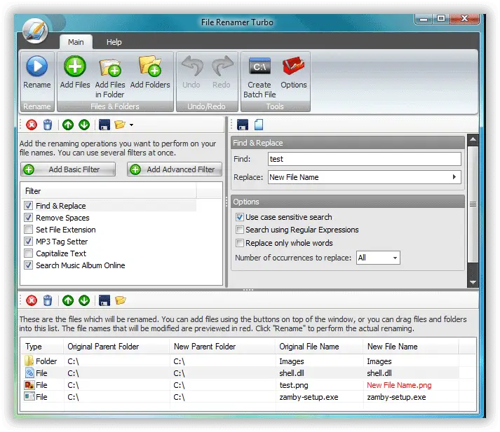The height and width of the screenshot is (432, 500).
Task: Click the Options panel header
Action: pos(348,202)
